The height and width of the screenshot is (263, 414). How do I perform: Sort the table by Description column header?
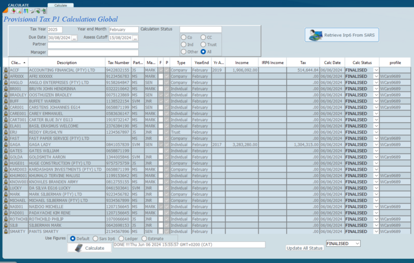coord(66,62)
